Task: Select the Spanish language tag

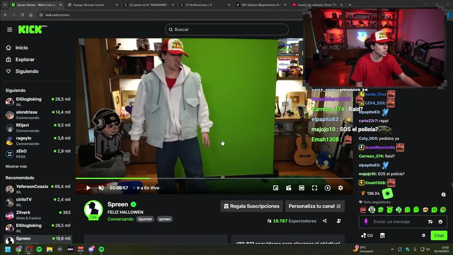Action: (145, 219)
